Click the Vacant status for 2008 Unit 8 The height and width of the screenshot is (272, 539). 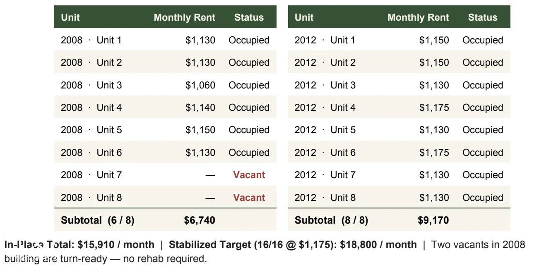(249, 198)
